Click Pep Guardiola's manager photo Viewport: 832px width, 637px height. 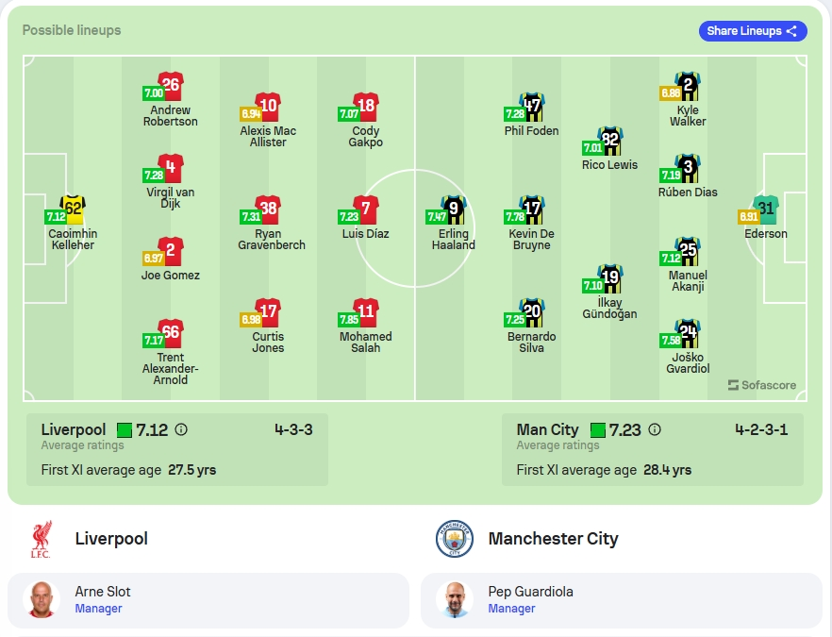[x=455, y=600]
